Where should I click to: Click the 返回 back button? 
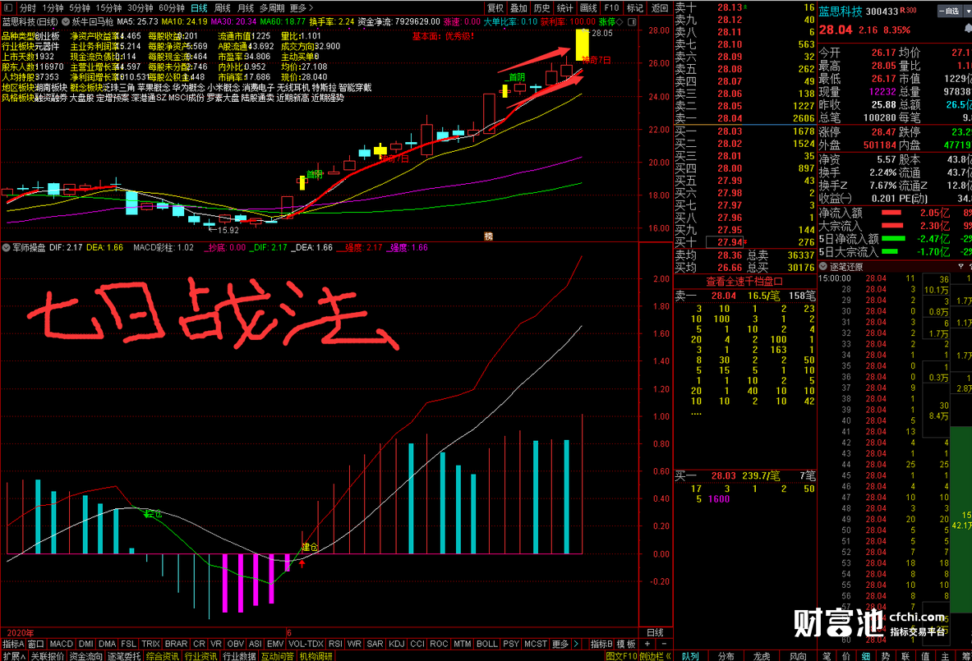coord(660,8)
